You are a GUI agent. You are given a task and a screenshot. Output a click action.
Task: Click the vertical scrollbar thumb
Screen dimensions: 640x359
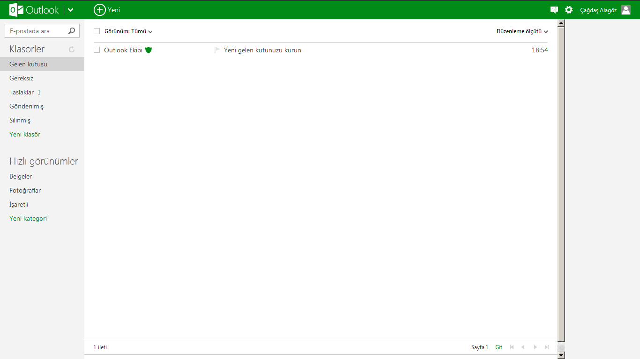click(x=561, y=184)
